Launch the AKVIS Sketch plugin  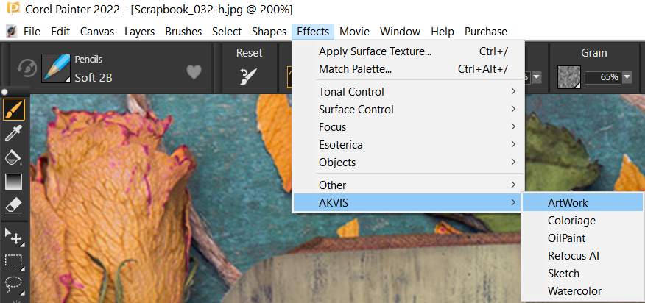tap(583, 274)
